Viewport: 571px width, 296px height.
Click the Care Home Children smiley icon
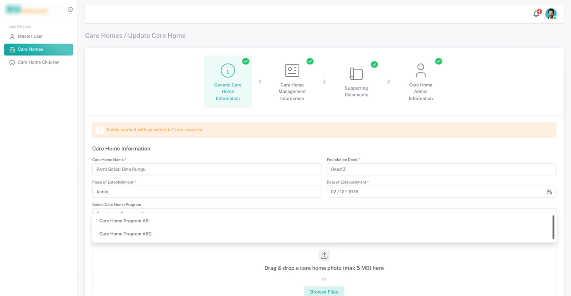(x=12, y=62)
